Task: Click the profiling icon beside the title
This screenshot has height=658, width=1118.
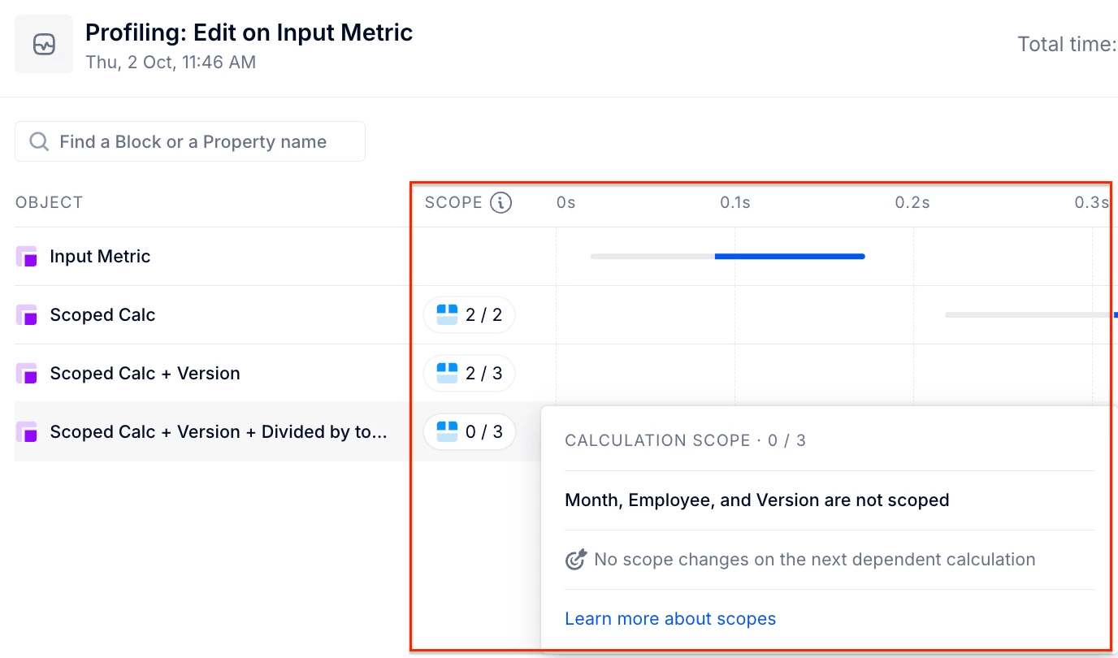Action: pyautogui.click(x=44, y=45)
